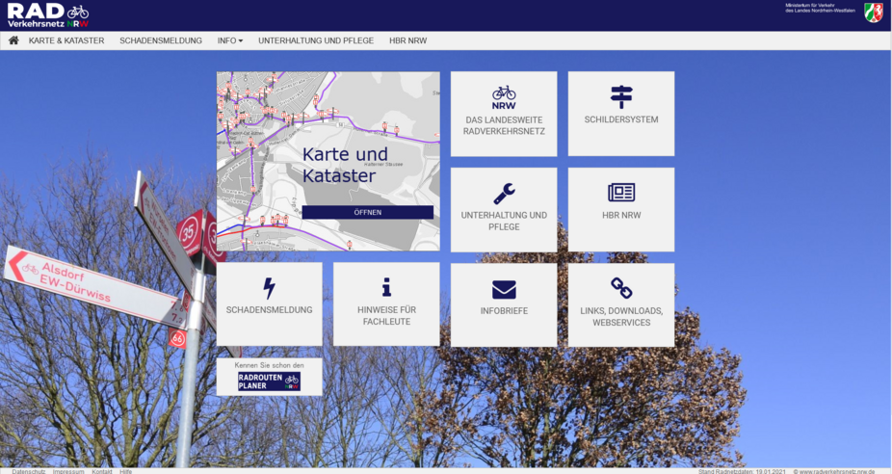The width and height of the screenshot is (892, 474).
Task: Click the Kontakt footer link
Action: (x=102, y=471)
